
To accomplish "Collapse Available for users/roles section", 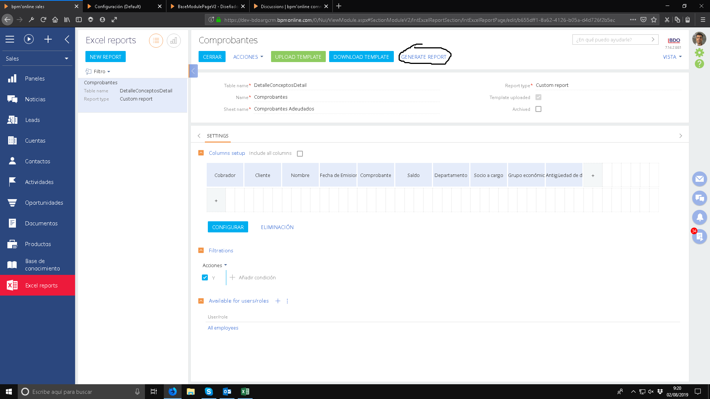I will click(x=201, y=301).
